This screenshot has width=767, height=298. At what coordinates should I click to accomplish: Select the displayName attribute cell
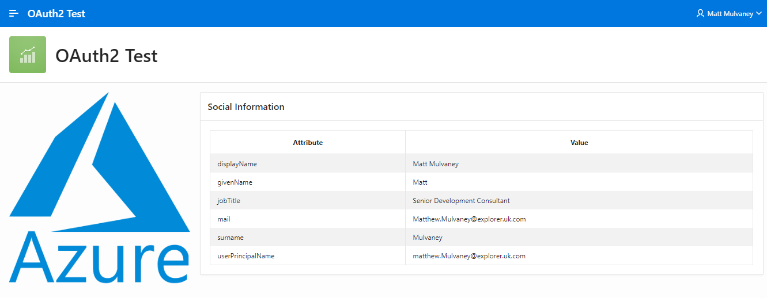point(308,164)
